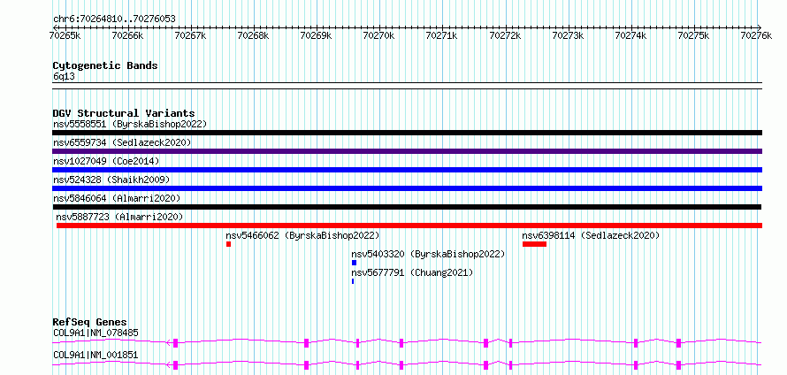Click the thin blue nsv5677791 marker
This screenshot has width=787, height=375.
point(353,281)
